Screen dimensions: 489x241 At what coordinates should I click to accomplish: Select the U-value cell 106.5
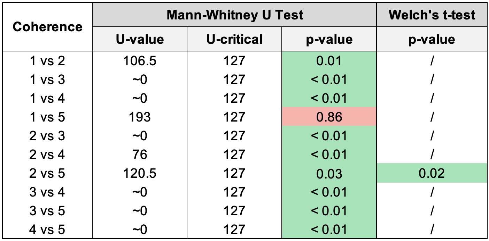click(140, 61)
